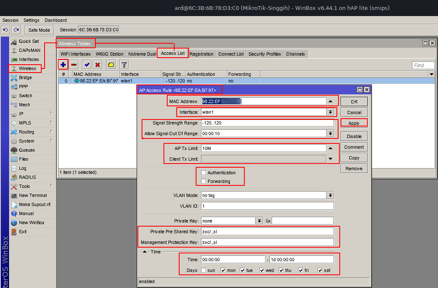The height and width of the screenshot is (288, 438).
Task: Uncheck the fri day checkbox
Action: tap(301, 270)
